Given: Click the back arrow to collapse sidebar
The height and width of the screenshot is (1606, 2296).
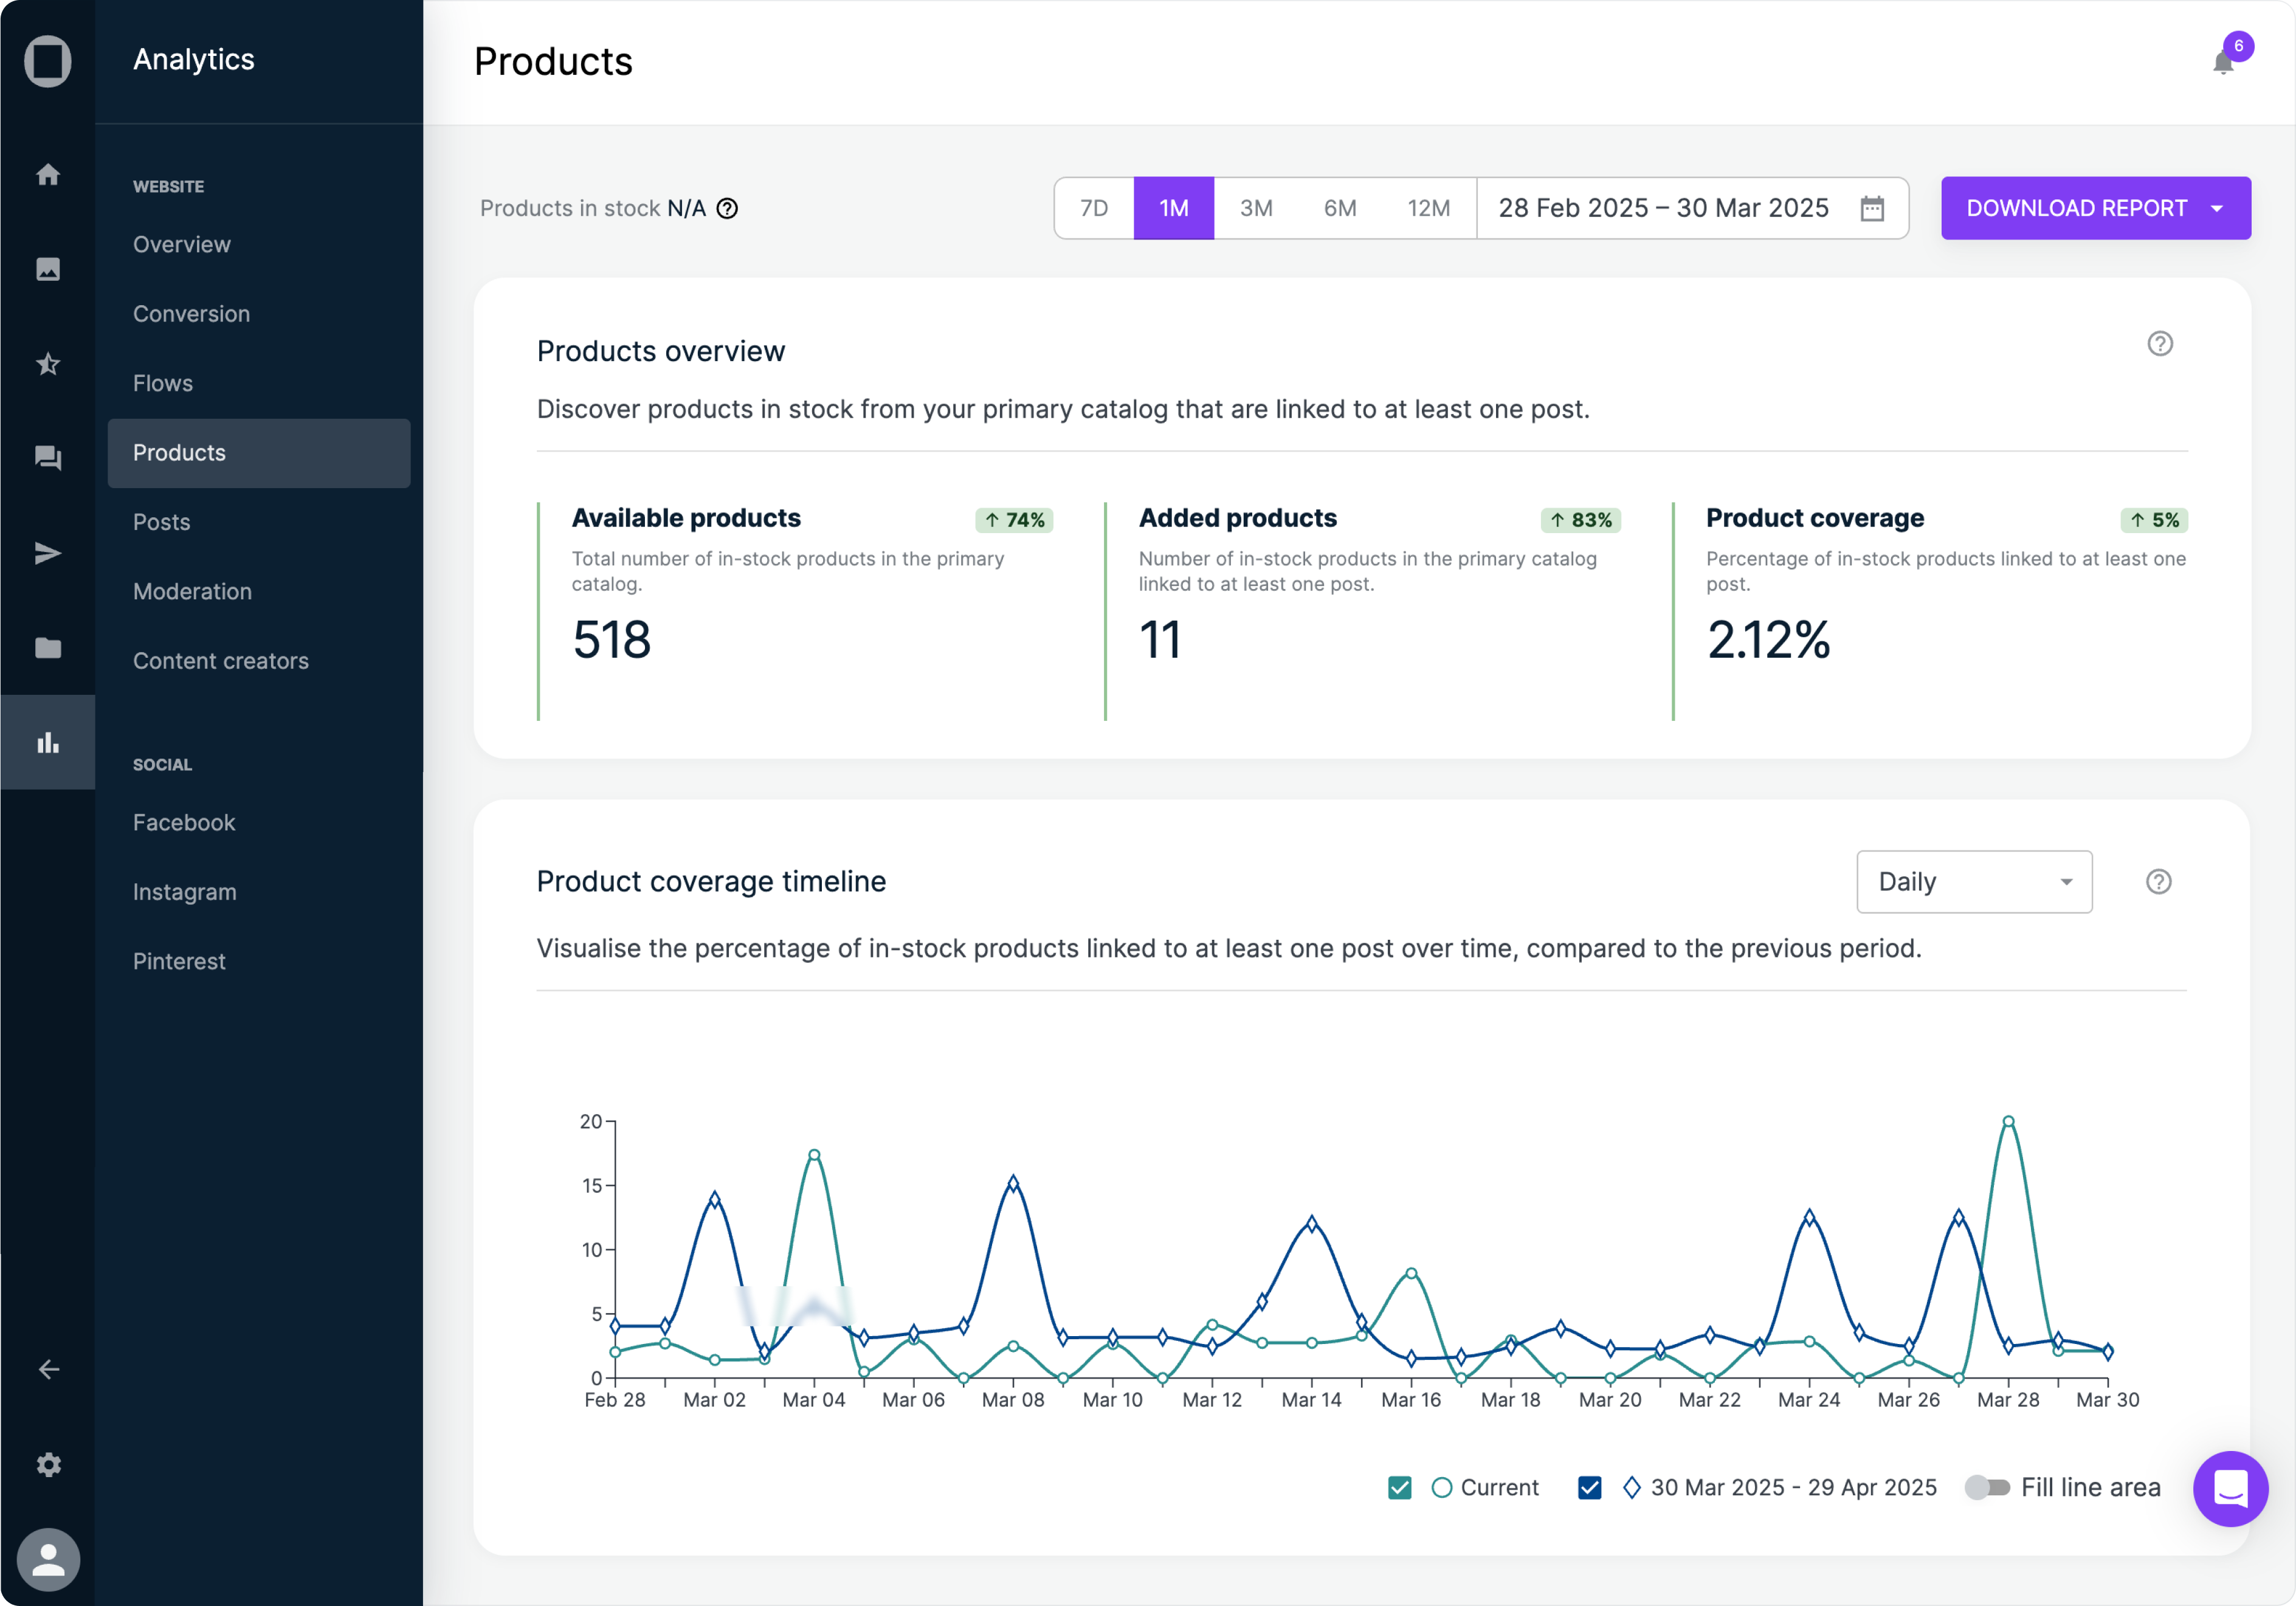Looking at the screenshot, I should pyautogui.click(x=48, y=1369).
